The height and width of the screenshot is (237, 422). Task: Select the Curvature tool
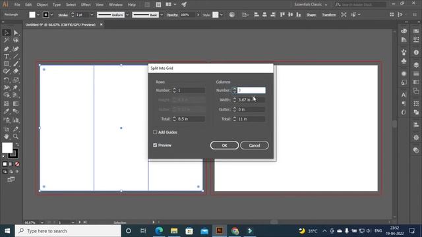[16, 49]
